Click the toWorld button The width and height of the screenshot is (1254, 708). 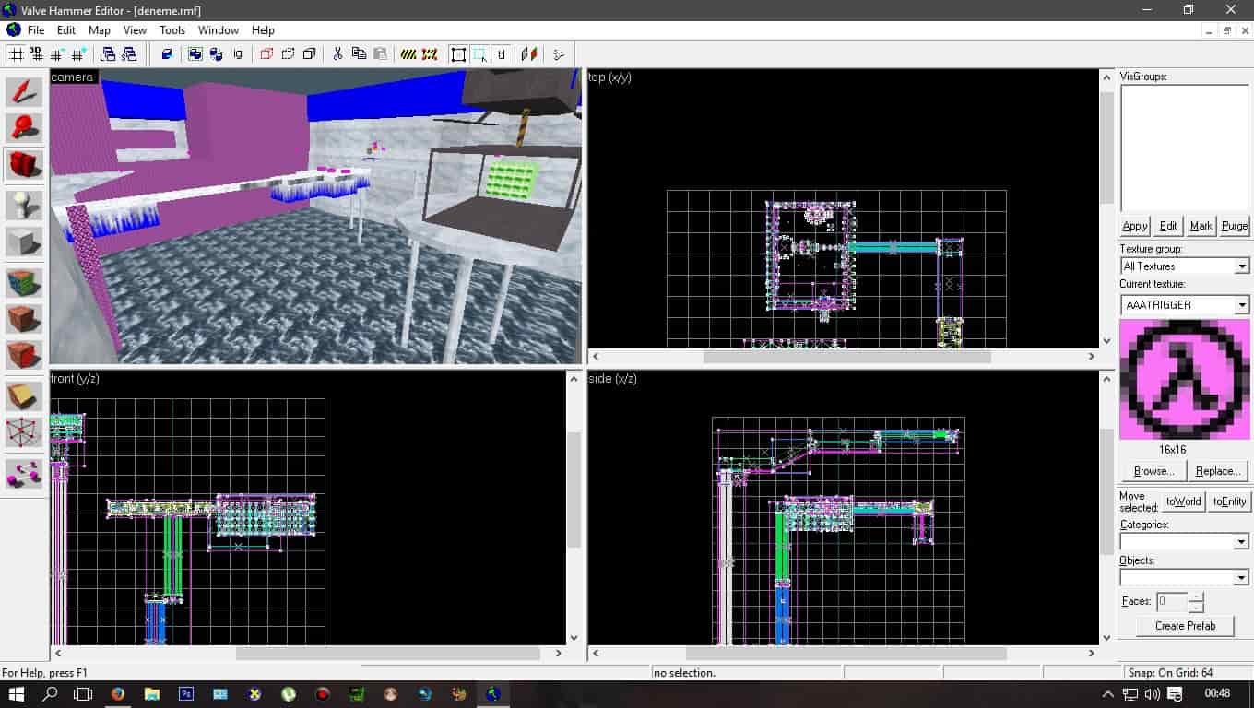pos(1183,501)
